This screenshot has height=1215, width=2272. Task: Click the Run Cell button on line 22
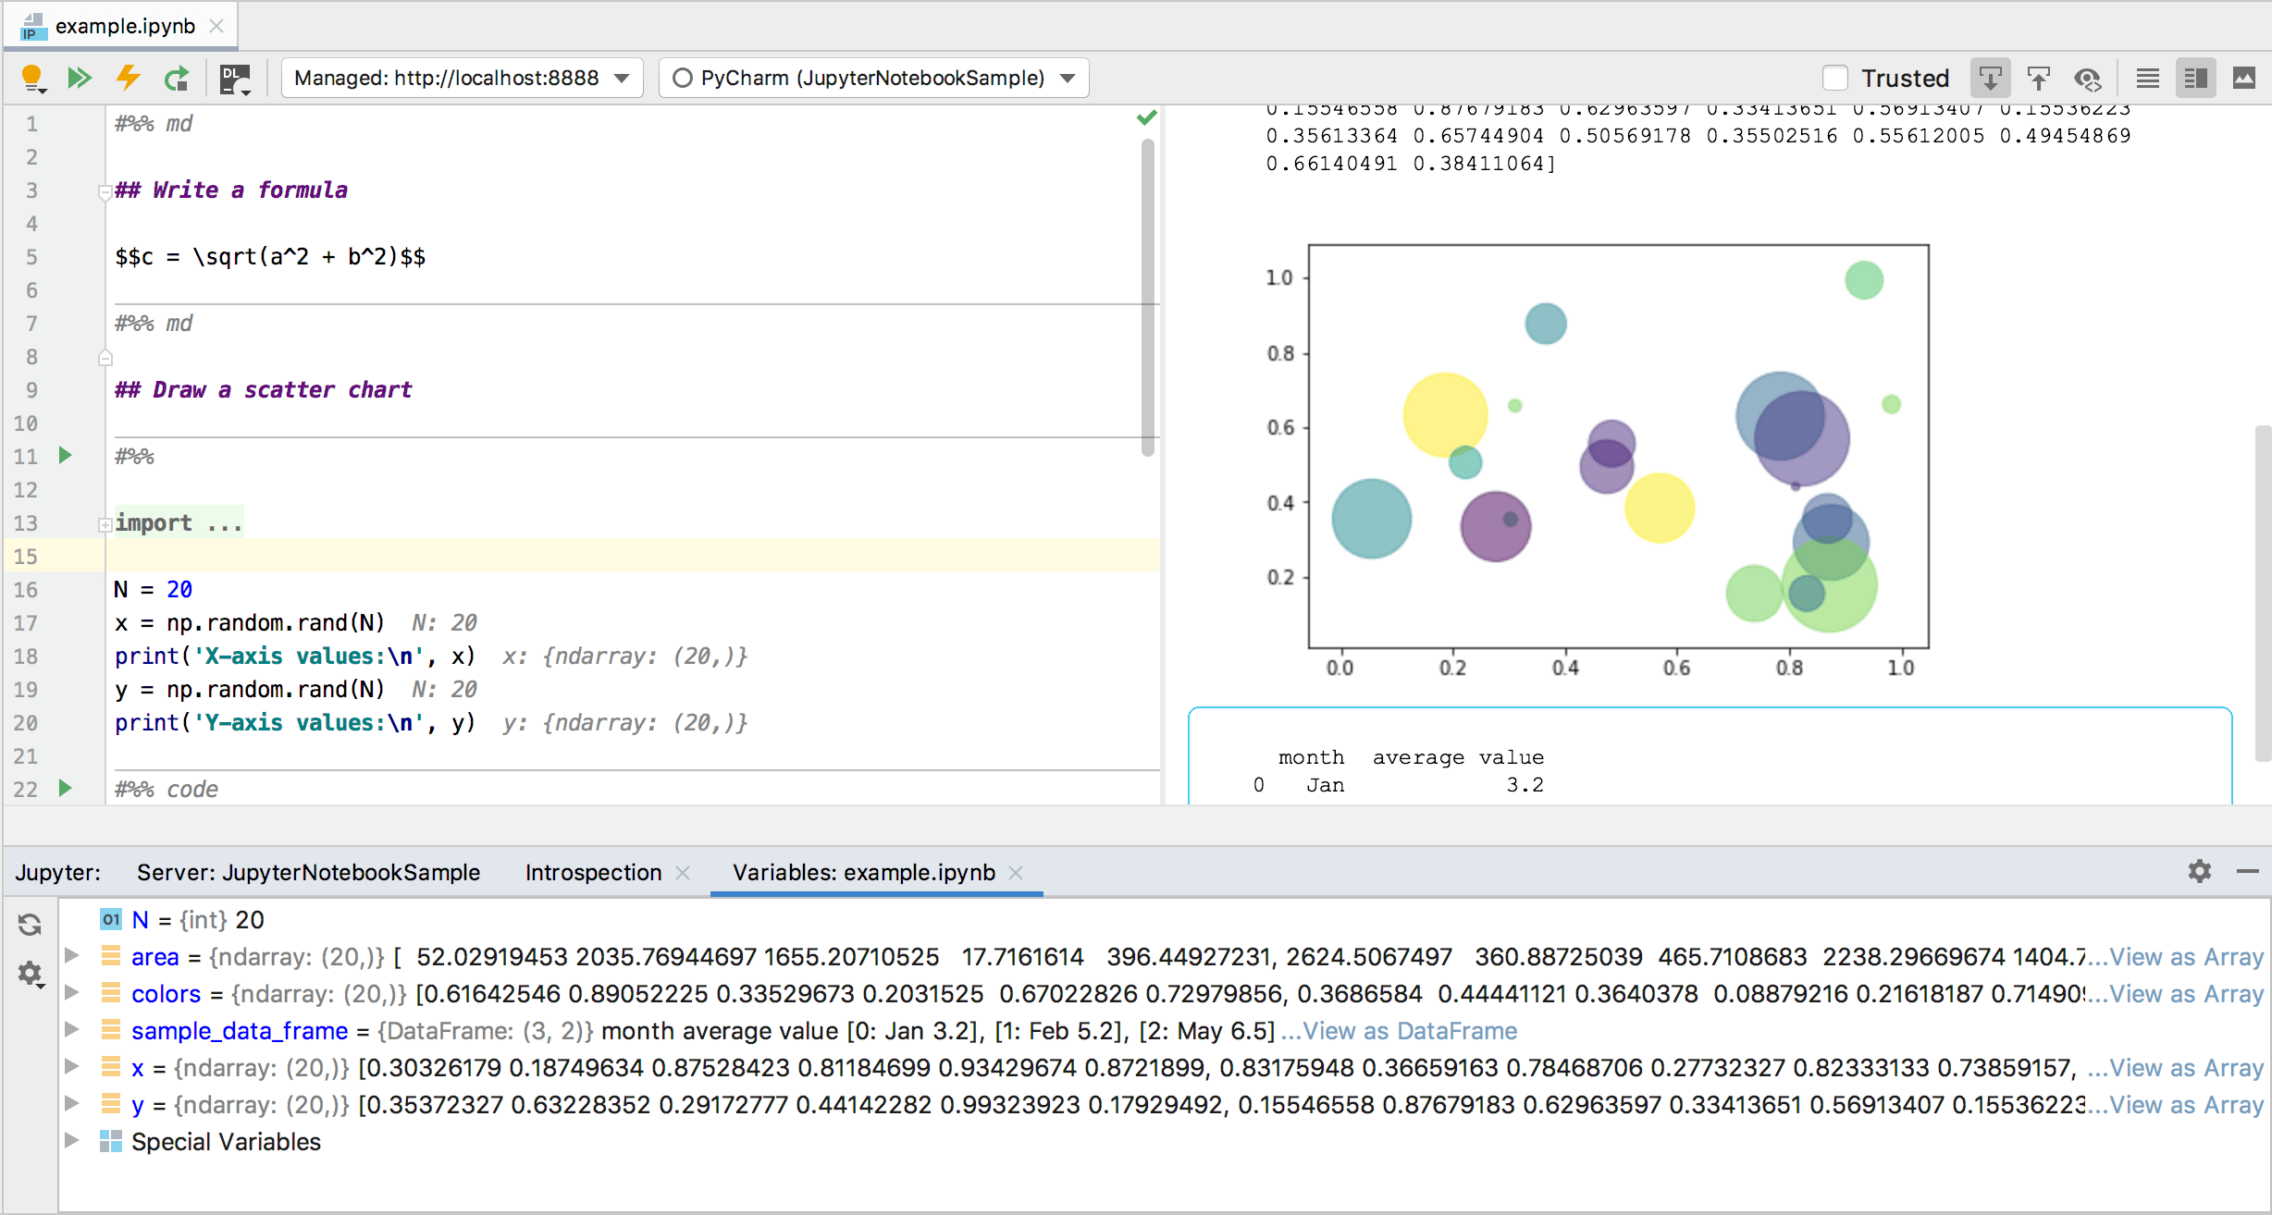point(65,785)
